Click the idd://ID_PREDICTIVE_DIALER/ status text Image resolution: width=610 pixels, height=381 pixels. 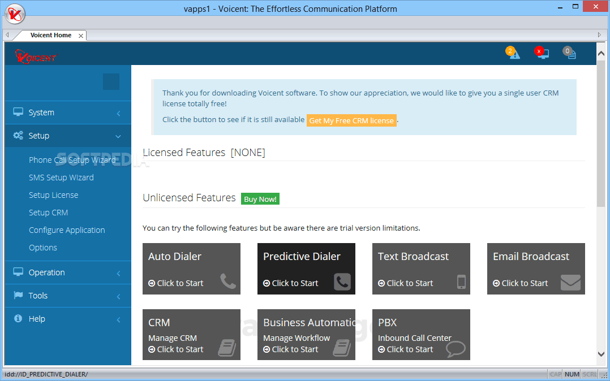pyautogui.click(x=46, y=374)
